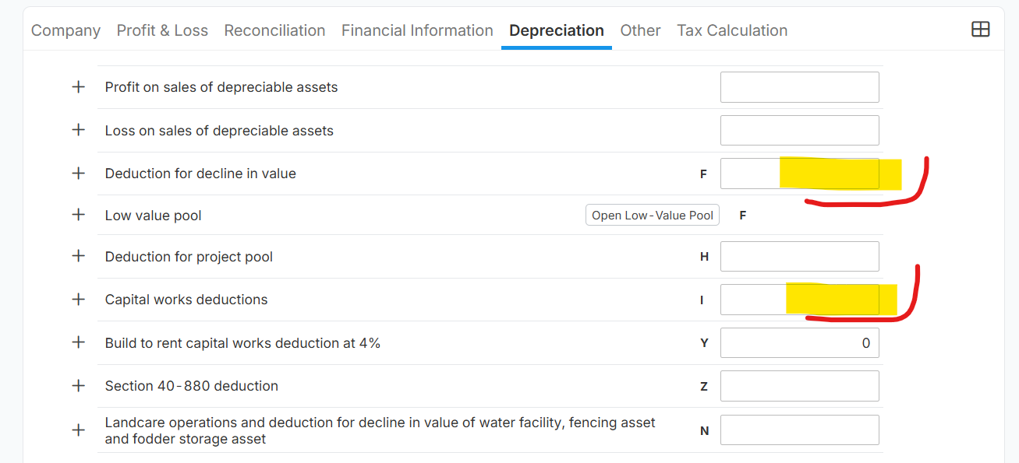
Task: Expand the Loss on sales of depreciable assets row
Action: (x=79, y=130)
